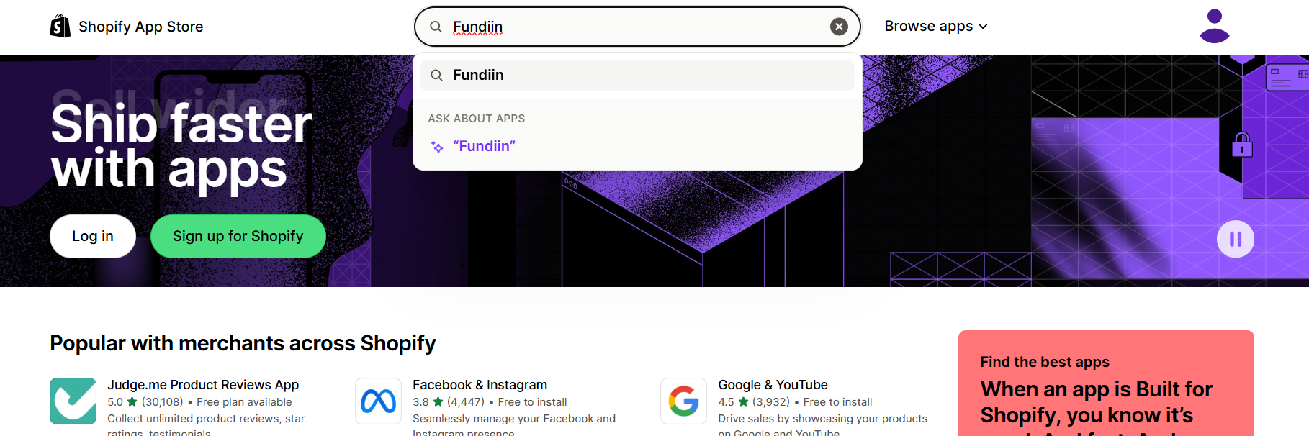Open Judge.me Product Reviews App link

(x=203, y=385)
